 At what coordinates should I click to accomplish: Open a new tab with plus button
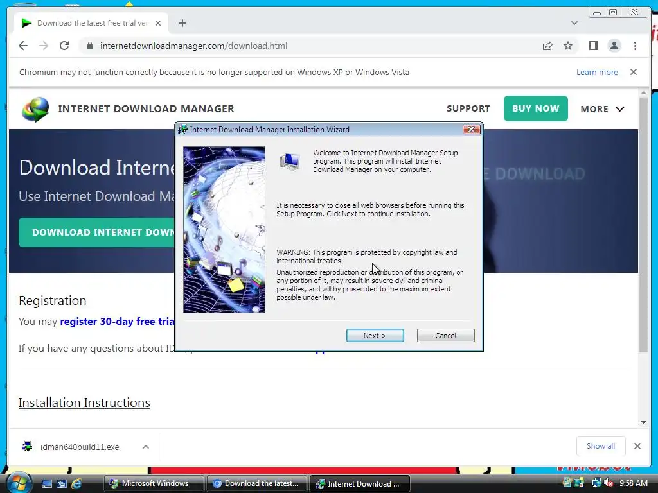pos(182,23)
